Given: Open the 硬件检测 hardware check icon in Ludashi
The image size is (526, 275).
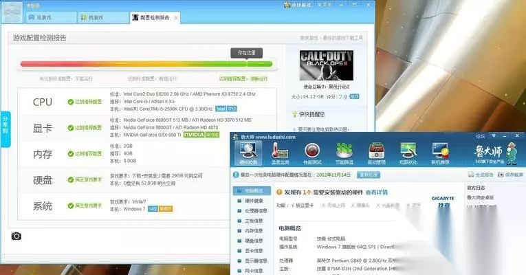Looking at the screenshot, I should [x=248, y=153].
